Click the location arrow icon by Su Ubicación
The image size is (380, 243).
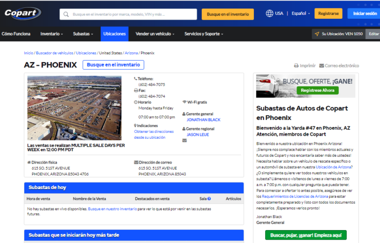317,34
